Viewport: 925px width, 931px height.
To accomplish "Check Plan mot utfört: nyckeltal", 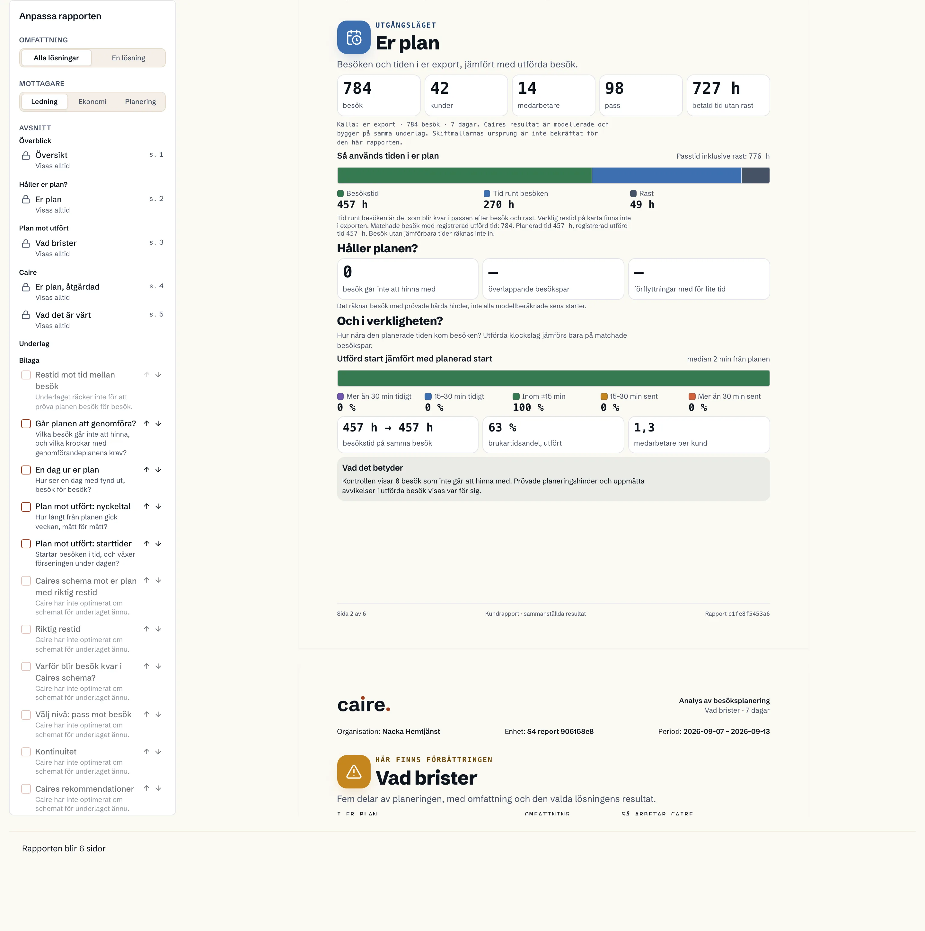I will (x=26, y=507).
